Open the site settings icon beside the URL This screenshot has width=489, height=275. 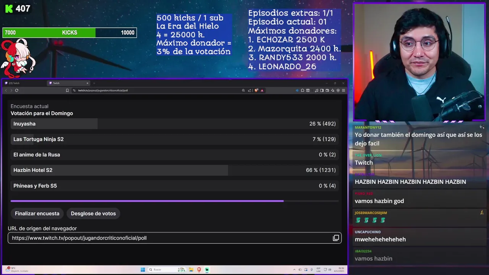(x=74, y=91)
